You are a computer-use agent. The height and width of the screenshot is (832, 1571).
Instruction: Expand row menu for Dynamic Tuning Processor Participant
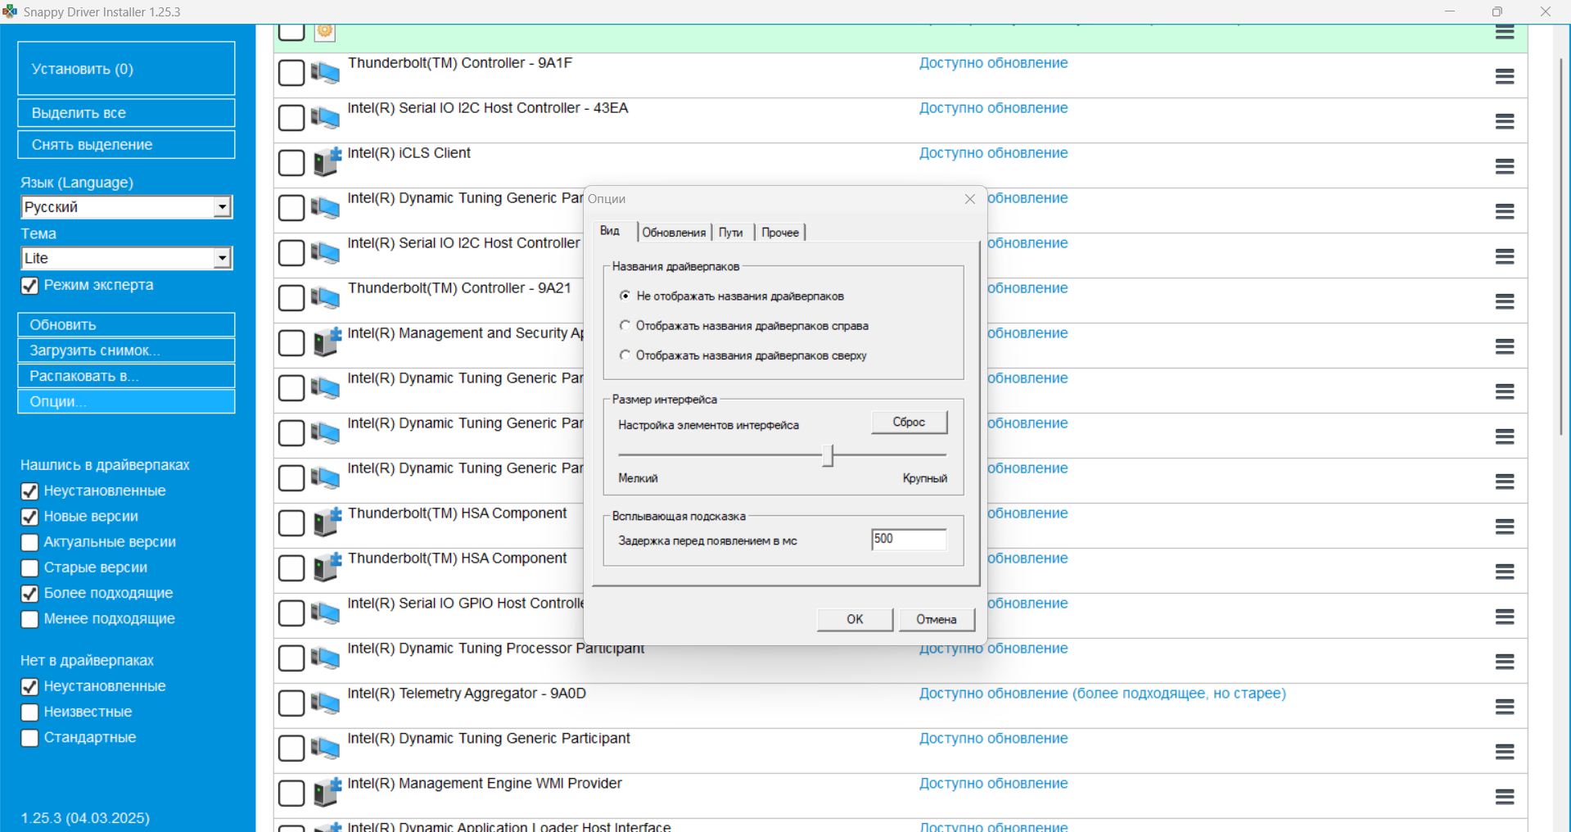click(x=1505, y=662)
